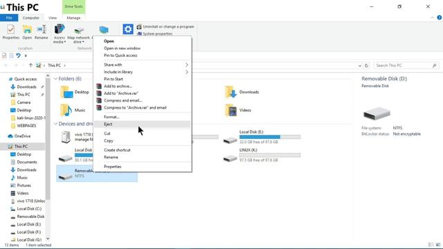This screenshot has width=443, height=249.
Task: Select the Removable Disk NTFS drive item
Action: tap(97, 174)
